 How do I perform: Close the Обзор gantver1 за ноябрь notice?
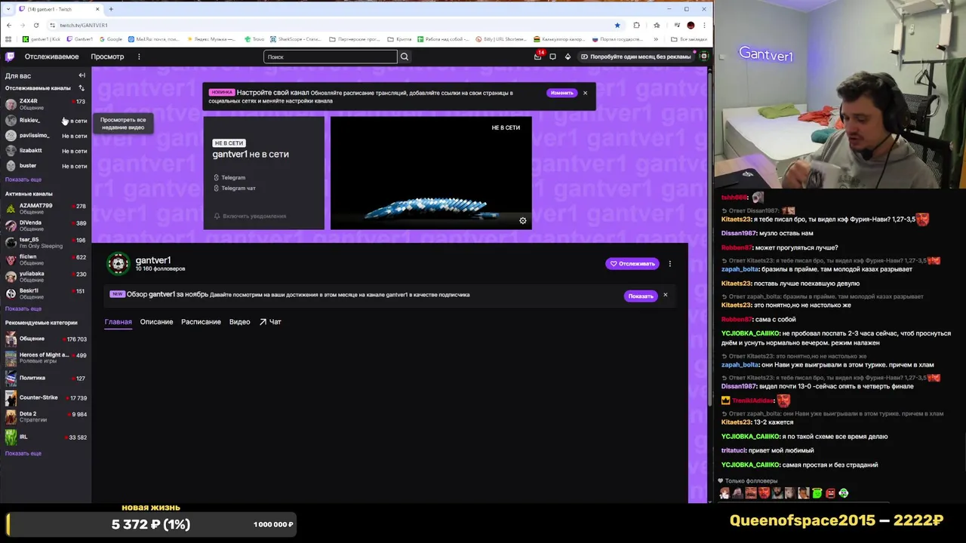(665, 295)
